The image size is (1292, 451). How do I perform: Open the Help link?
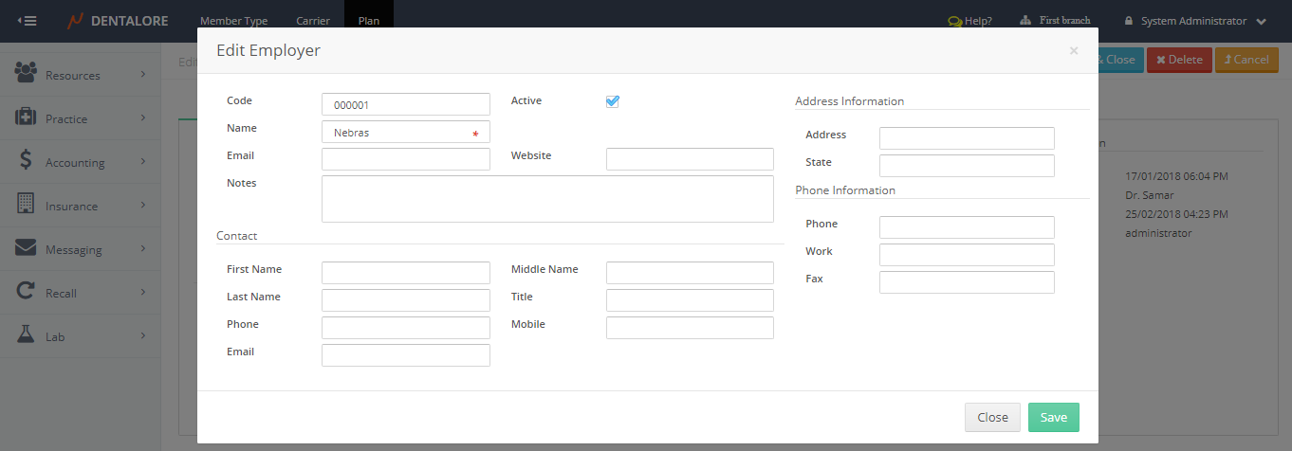tap(969, 21)
